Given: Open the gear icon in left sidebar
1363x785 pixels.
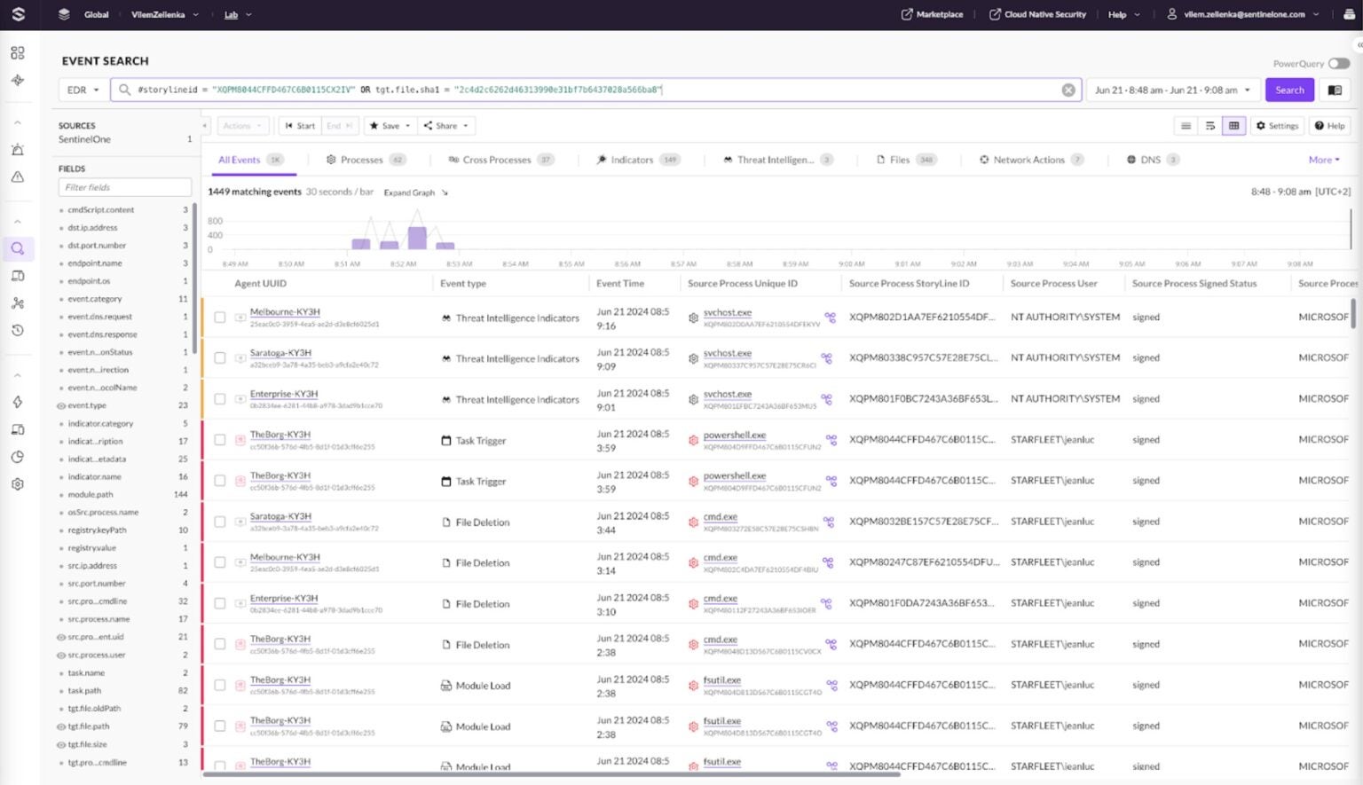Looking at the screenshot, I should click(18, 484).
